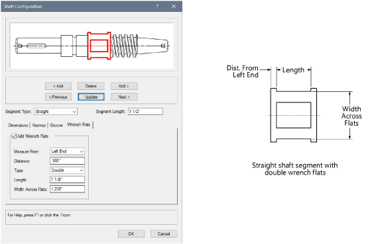The image size is (376, 244).
Task: Go to the Next > segment
Action: tap(124, 97)
